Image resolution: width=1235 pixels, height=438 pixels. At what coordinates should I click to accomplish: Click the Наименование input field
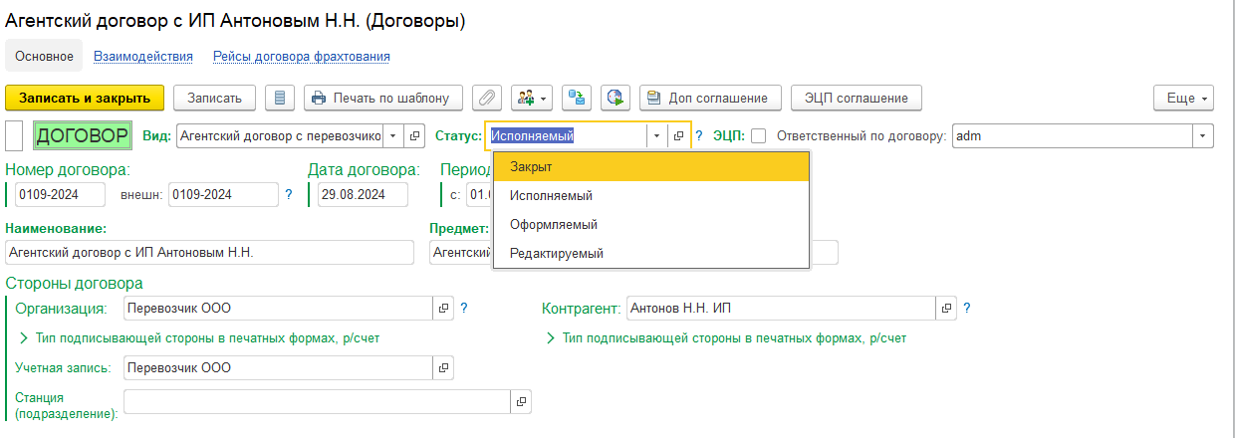point(209,253)
